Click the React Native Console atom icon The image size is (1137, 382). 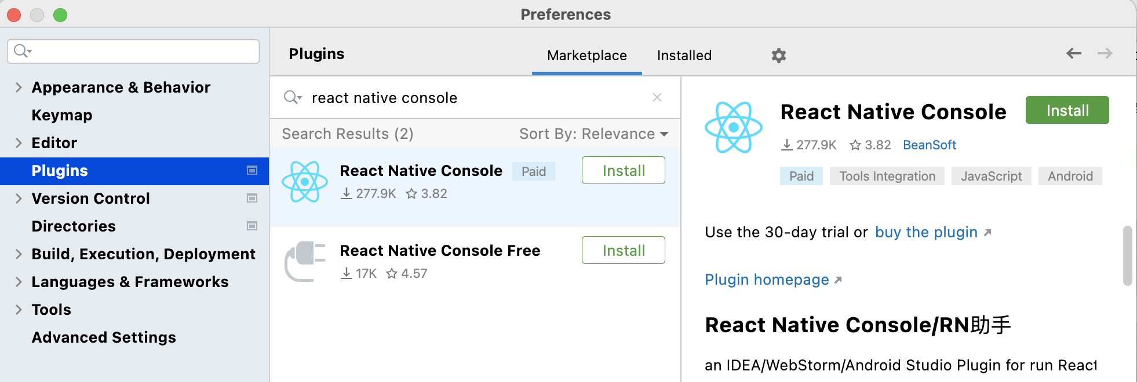(305, 182)
